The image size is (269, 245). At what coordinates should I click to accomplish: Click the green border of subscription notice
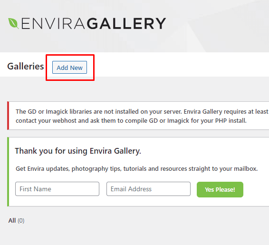[x=8, y=172]
